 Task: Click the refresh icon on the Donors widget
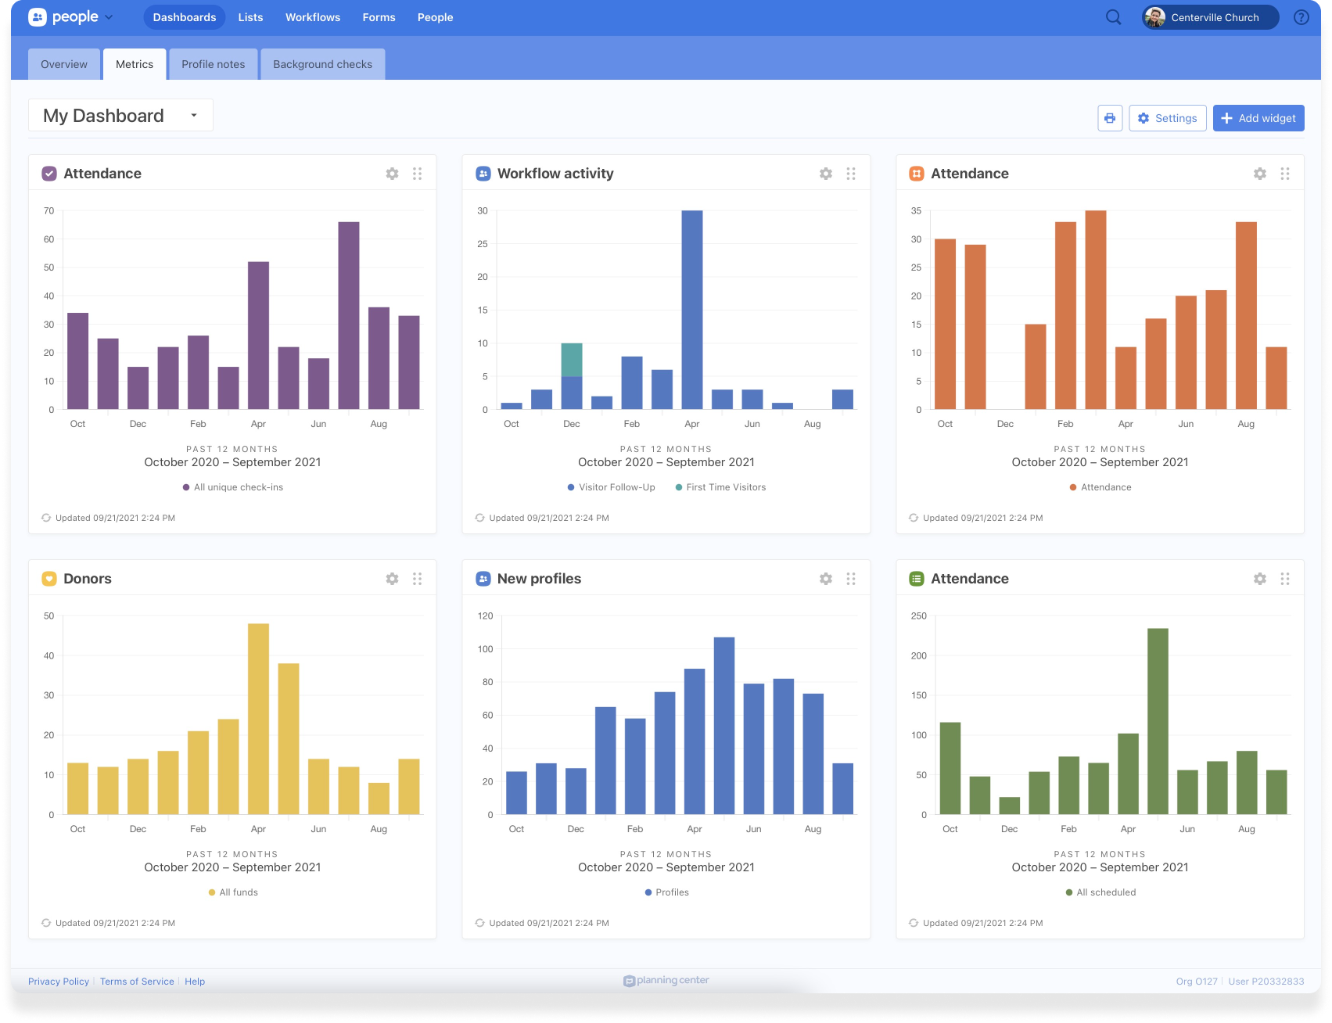[47, 922]
